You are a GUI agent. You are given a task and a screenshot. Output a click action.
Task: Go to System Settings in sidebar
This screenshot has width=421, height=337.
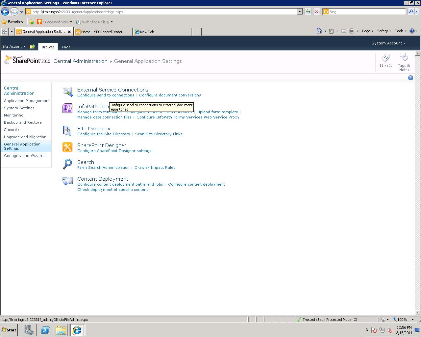point(19,108)
